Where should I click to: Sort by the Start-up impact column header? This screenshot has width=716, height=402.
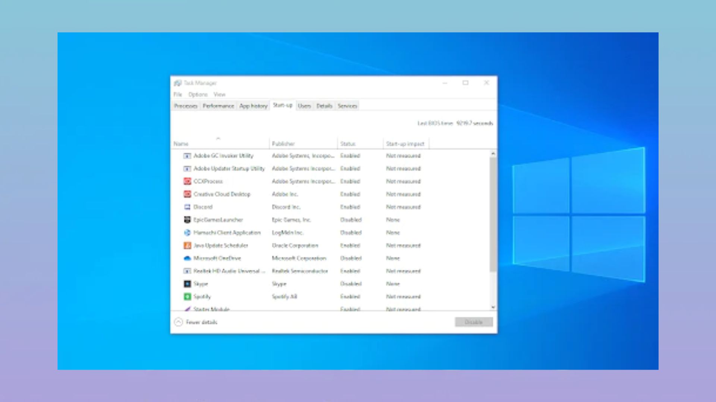tap(406, 144)
